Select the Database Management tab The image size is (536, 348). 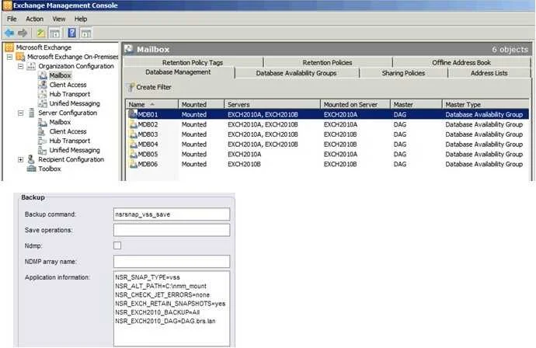178,72
